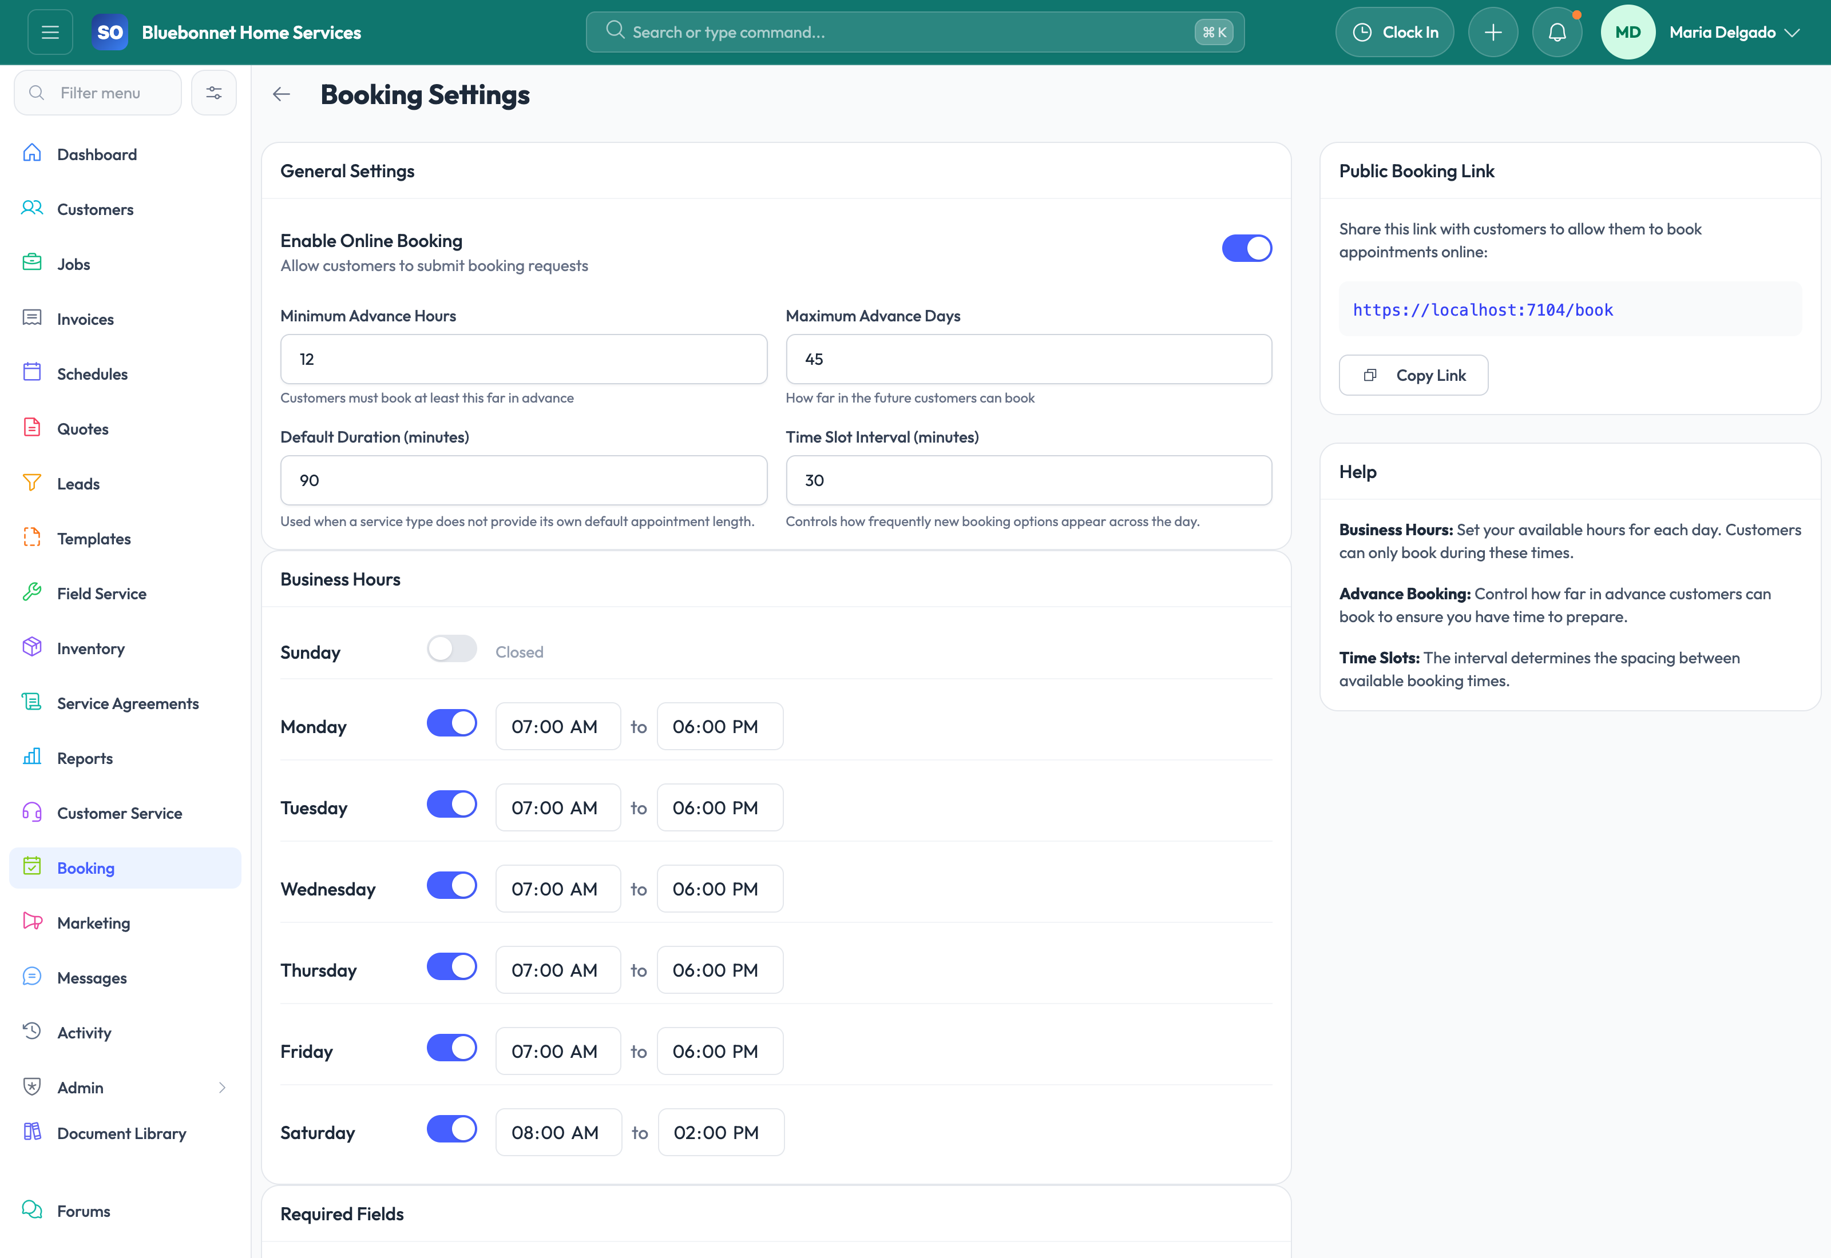The height and width of the screenshot is (1258, 1831).
Task: Open notifications bell
Action: [x=1556, y=33]
